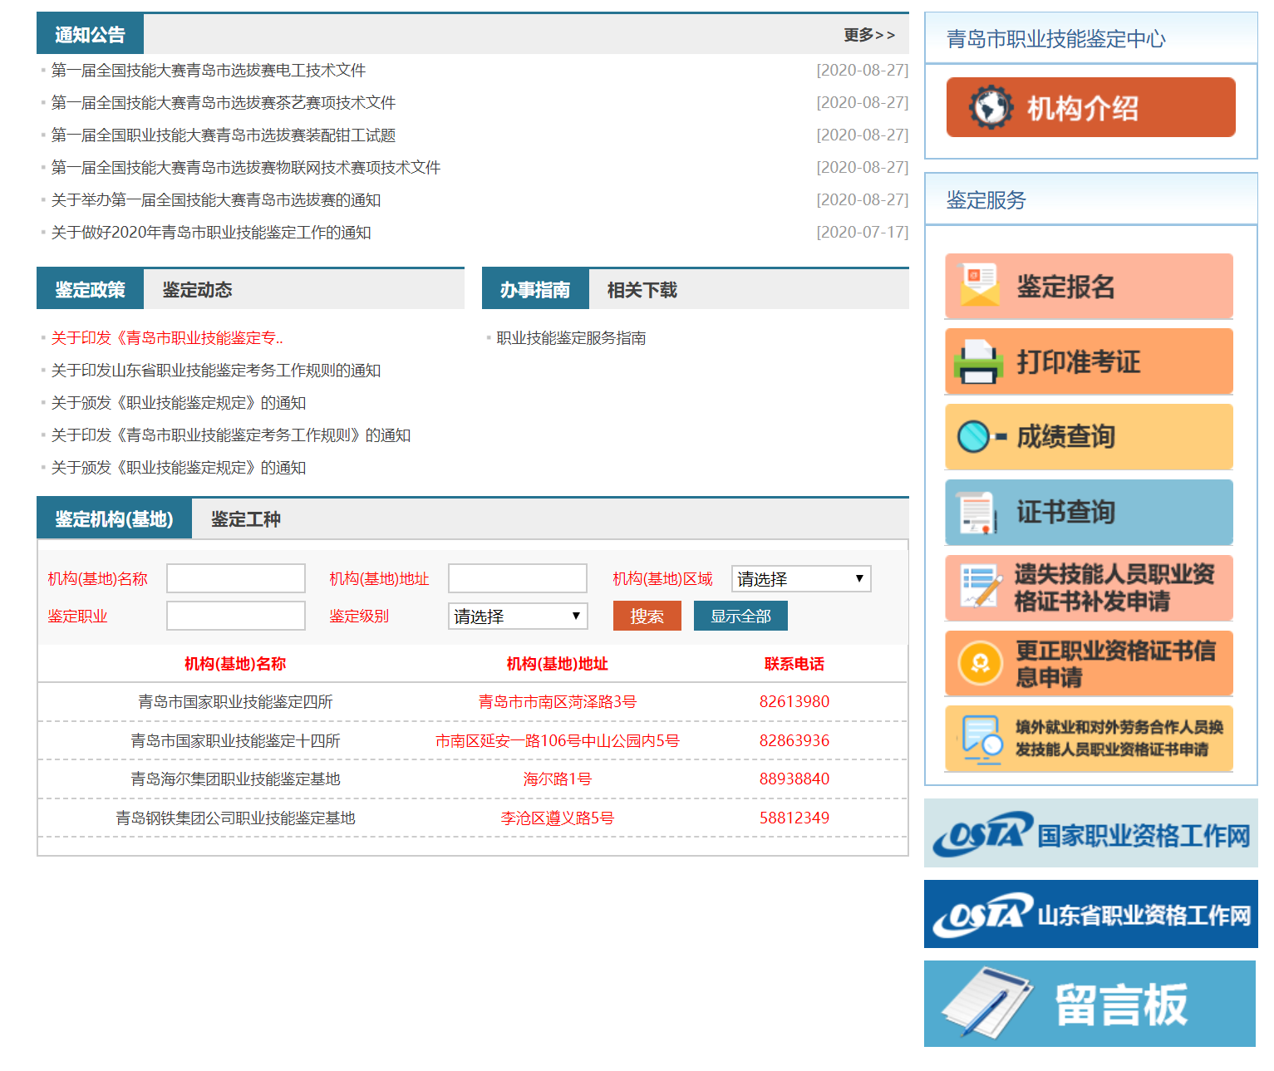Open the 职业技能鉴定服务指南 link
This screenshot has width=1274, height=1071.
pyautogui.click(x=571, y=338)
